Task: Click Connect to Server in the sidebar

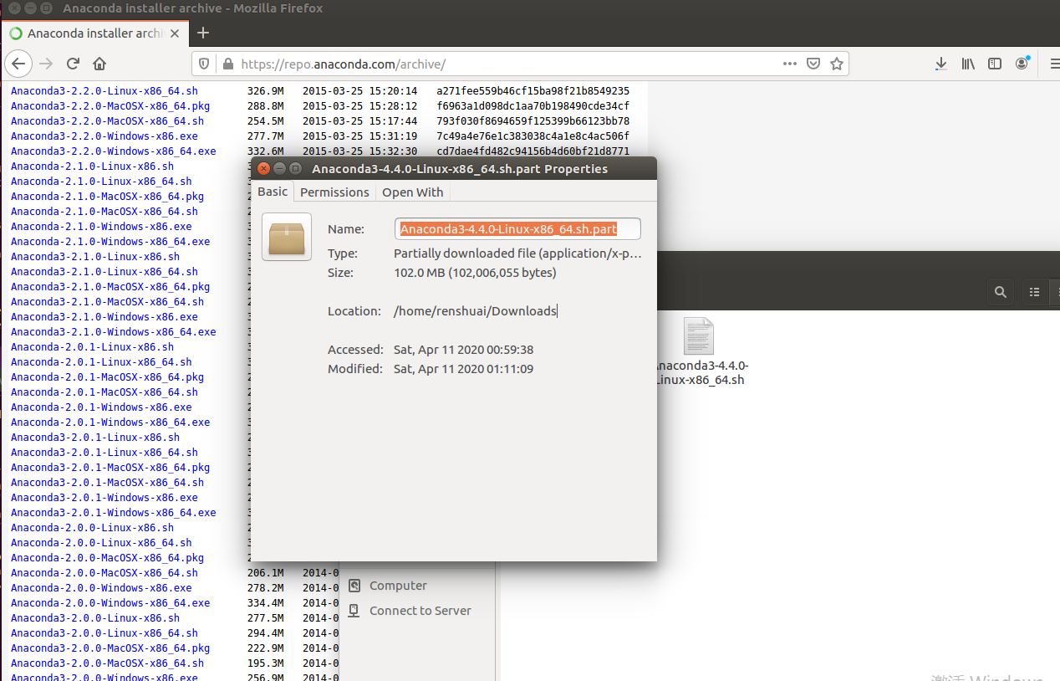Action: [419, 610]
